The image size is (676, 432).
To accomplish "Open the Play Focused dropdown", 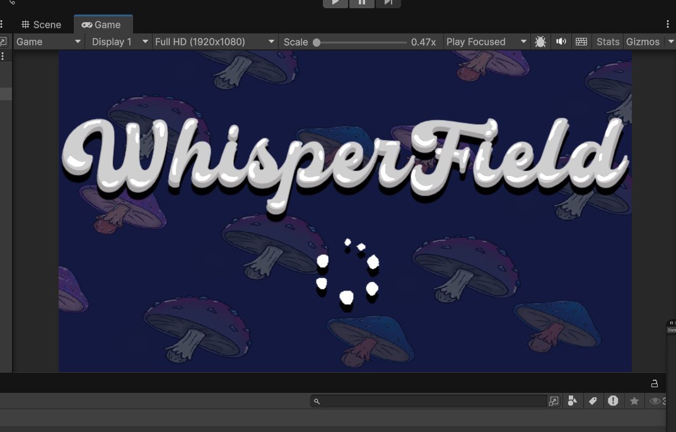I will coord(486,42).
